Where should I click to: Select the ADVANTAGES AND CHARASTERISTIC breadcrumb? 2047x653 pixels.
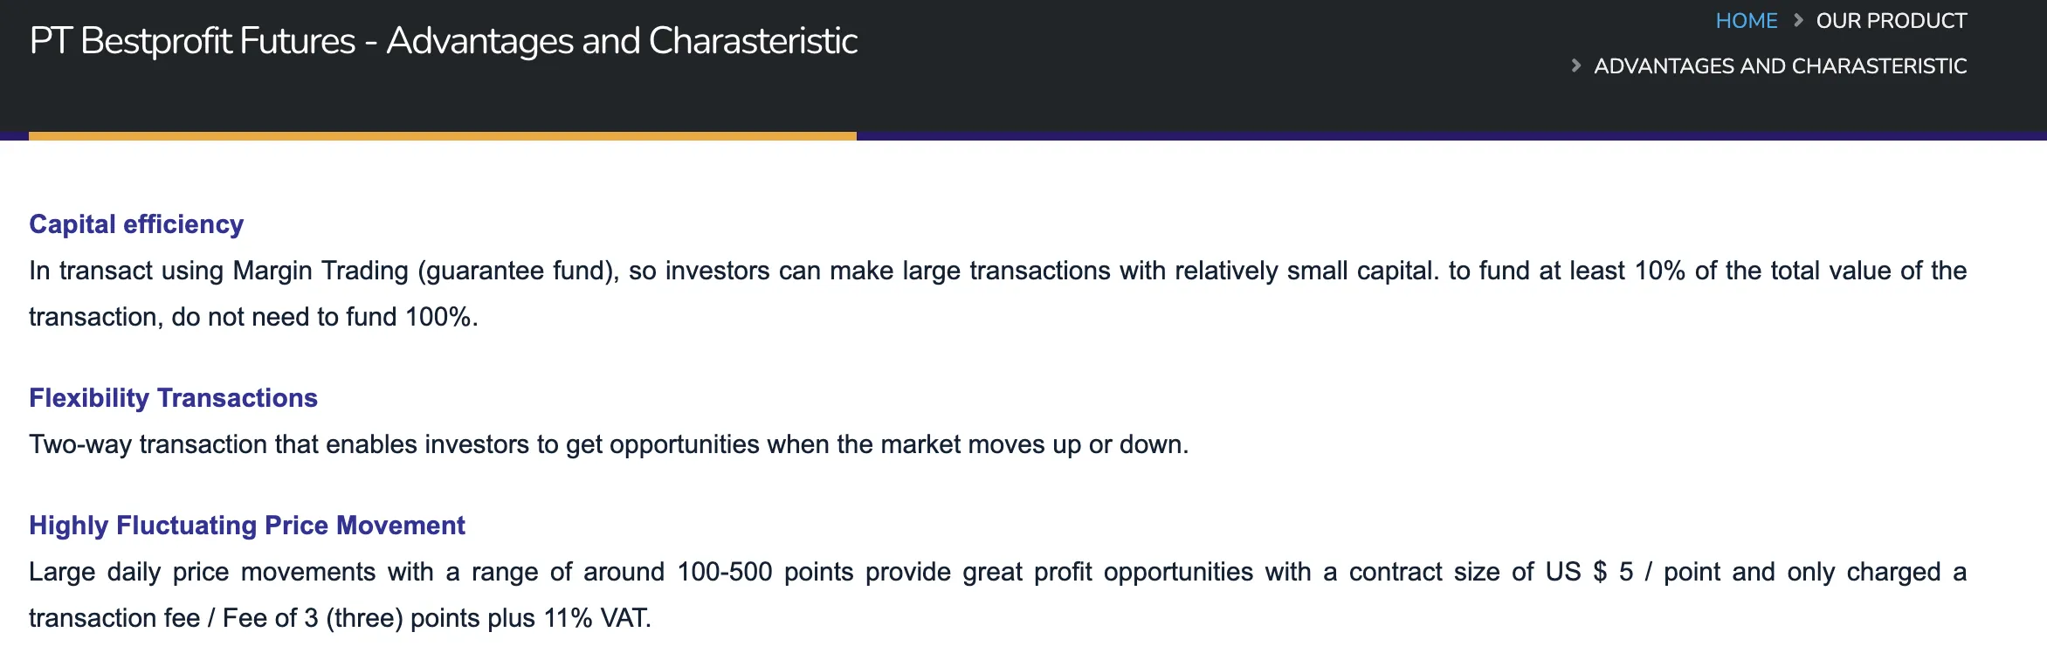click(x=1780, y=66)
